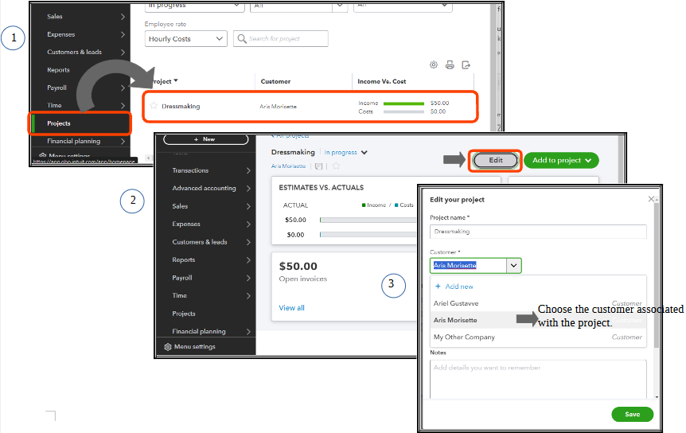Image resolution: width=686 pixels, height=433 pixels.
Task: Click the $50.00 actual income bar
Action: tap(368, 220)
